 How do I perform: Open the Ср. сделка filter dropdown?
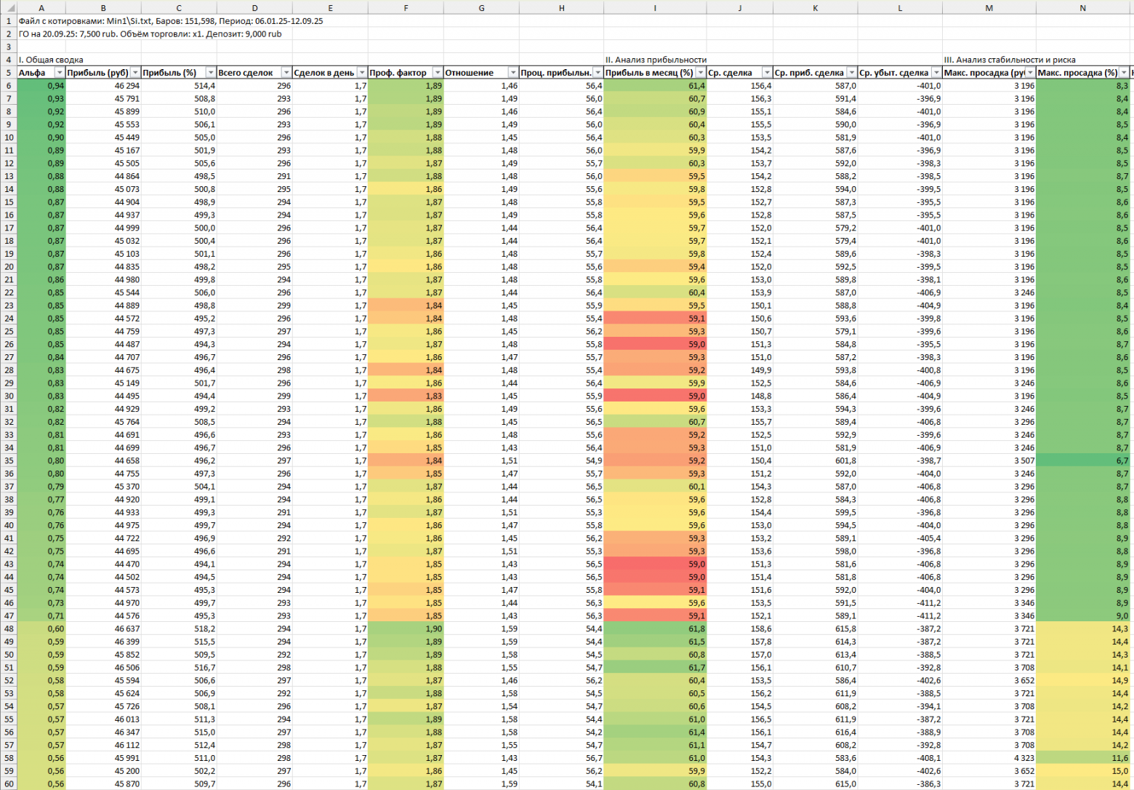767,73
